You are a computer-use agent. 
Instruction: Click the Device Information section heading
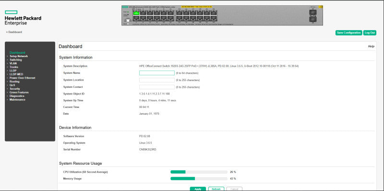point(75,128)
